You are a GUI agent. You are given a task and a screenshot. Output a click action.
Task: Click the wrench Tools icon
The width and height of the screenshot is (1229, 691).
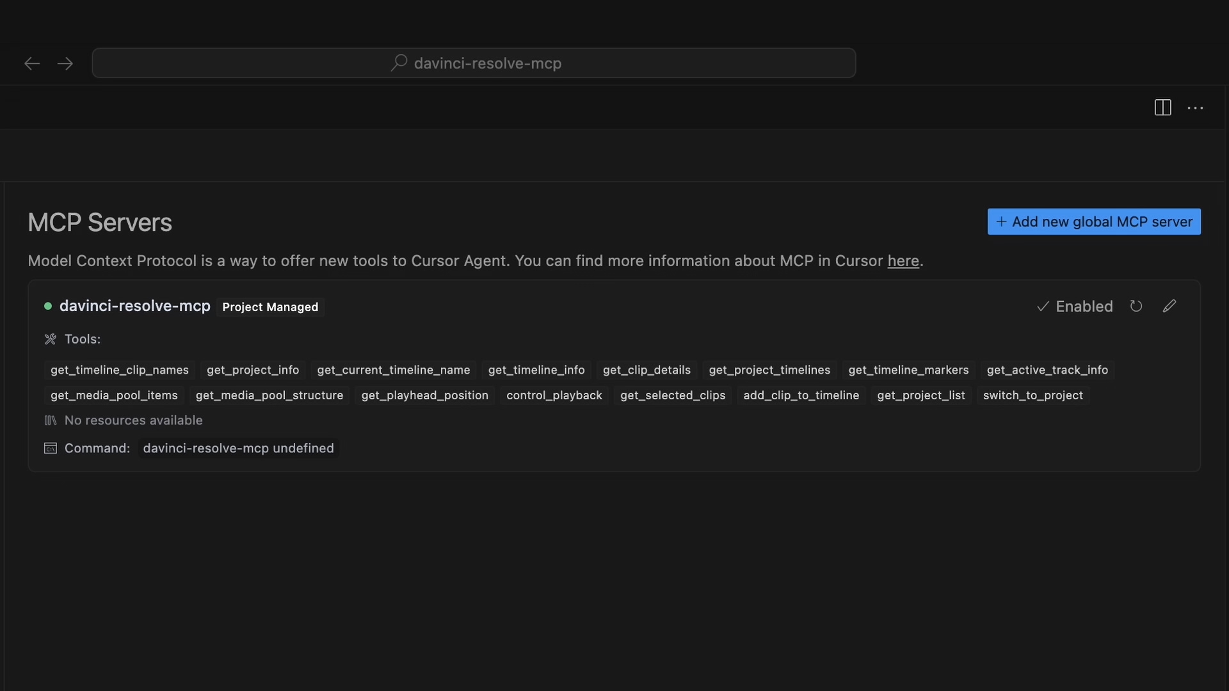(50, 339)
